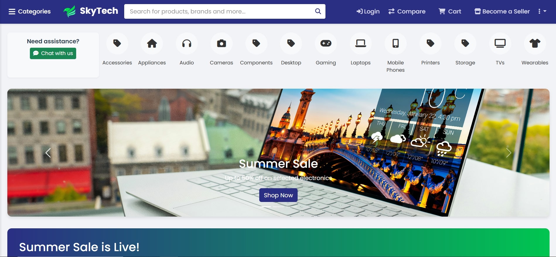Image resolution: width=556 pixels, height=257 pixels.
Task: Click the Chat with us button
Action: pos(53,53)
